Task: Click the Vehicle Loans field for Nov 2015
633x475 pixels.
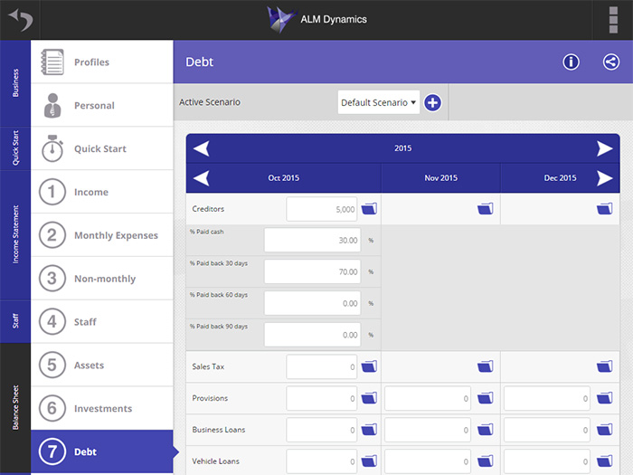Action: pos(428,461)
